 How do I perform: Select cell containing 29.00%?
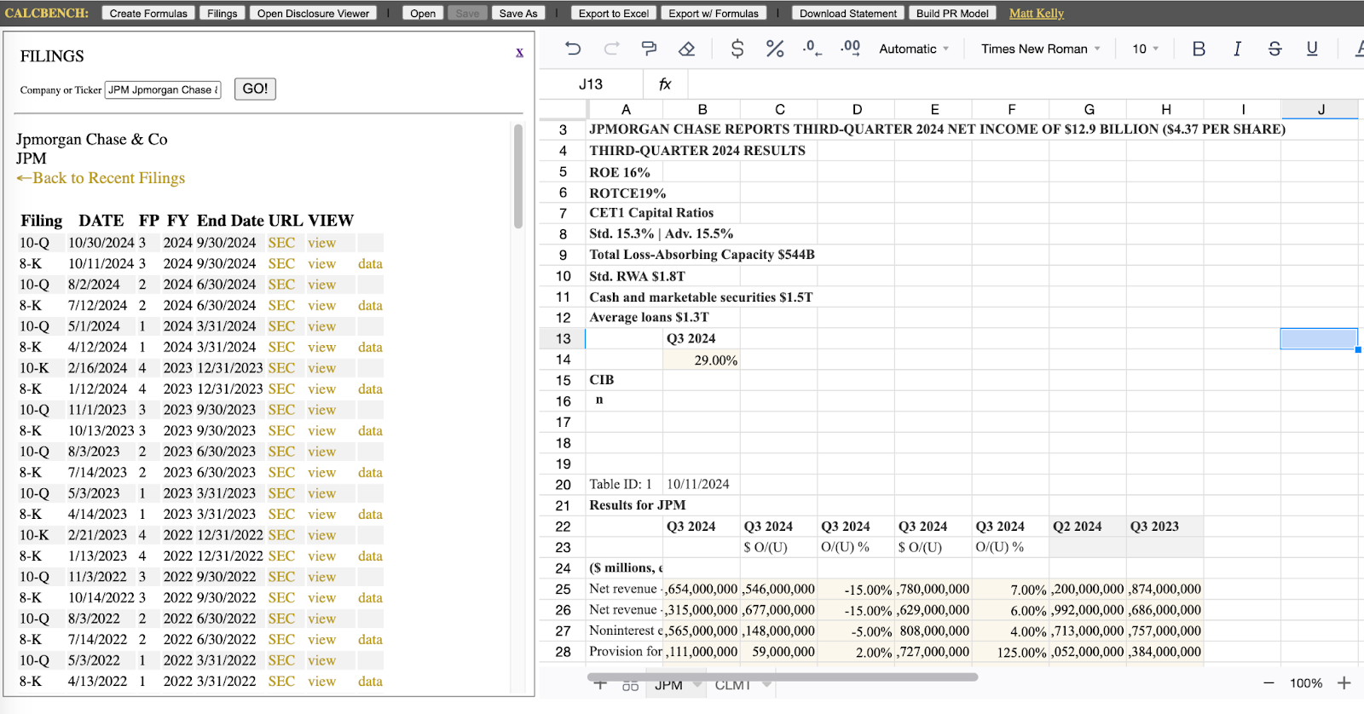point(702,360)
